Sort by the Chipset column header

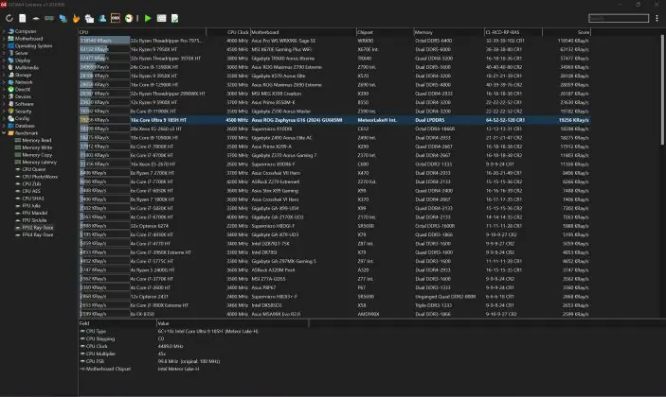385,32
